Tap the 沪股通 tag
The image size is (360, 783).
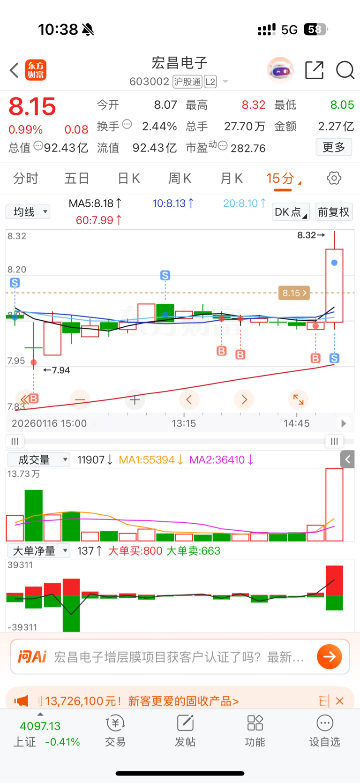click(x=187, y=82)
